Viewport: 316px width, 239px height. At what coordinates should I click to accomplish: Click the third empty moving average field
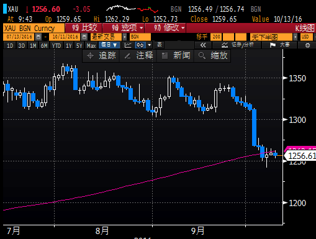[x=241, y=37]
